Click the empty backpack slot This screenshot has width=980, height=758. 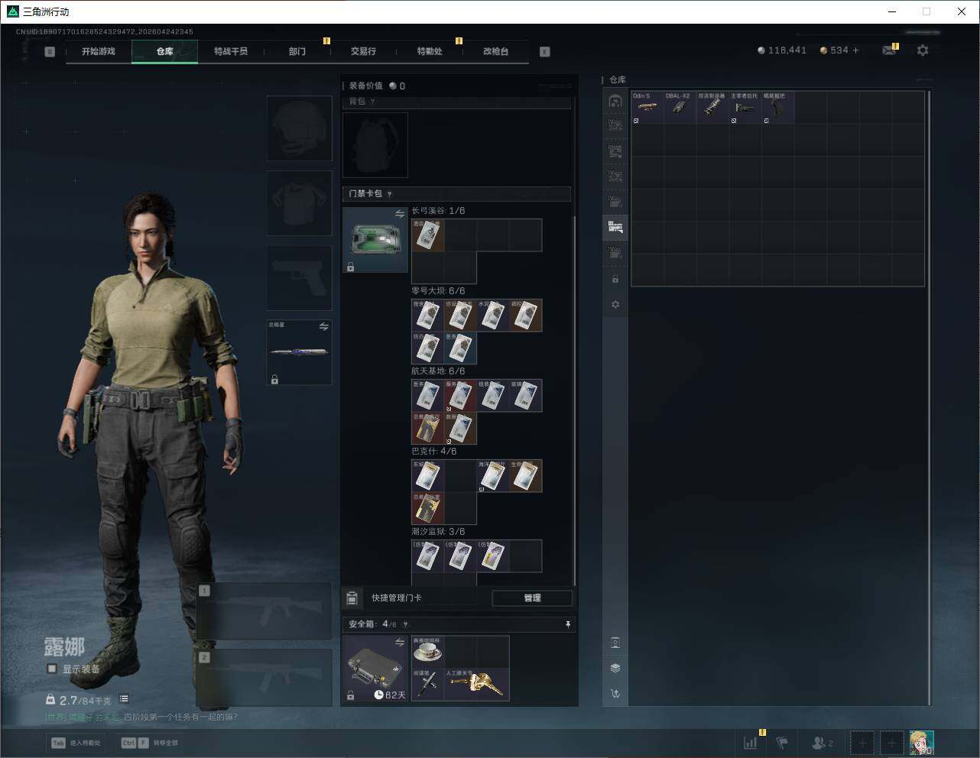(375, 145)
